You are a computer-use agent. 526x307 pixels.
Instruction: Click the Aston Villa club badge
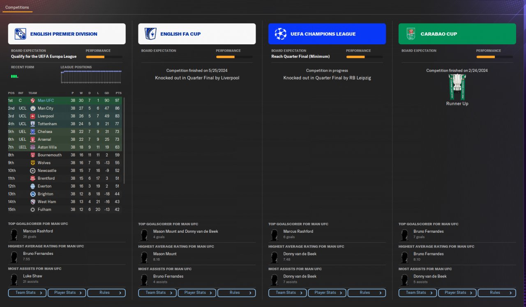click(33, 147)
